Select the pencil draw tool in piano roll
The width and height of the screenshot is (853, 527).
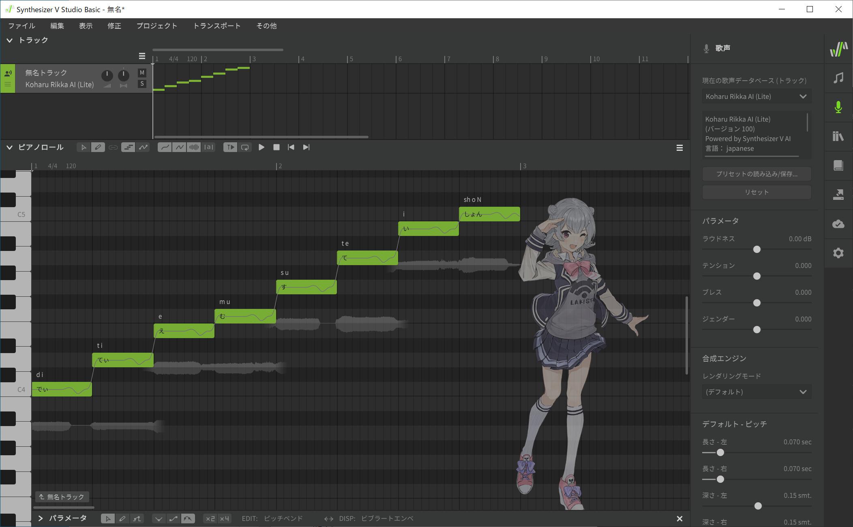[x=98, y=147]
